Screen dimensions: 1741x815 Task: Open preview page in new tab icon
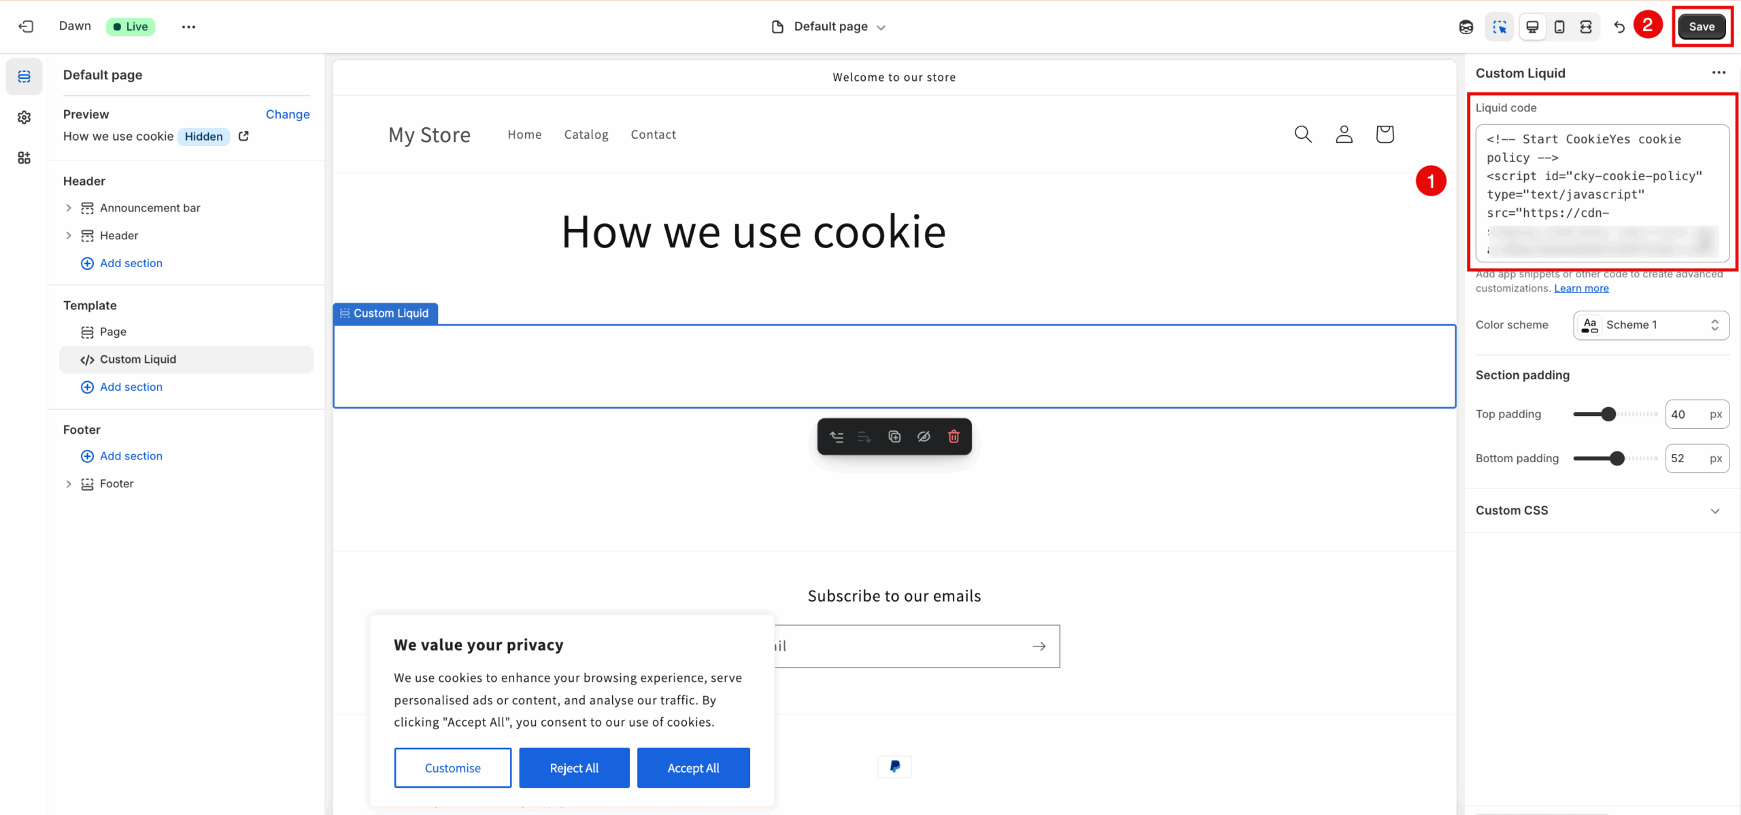tap(243, 136)
